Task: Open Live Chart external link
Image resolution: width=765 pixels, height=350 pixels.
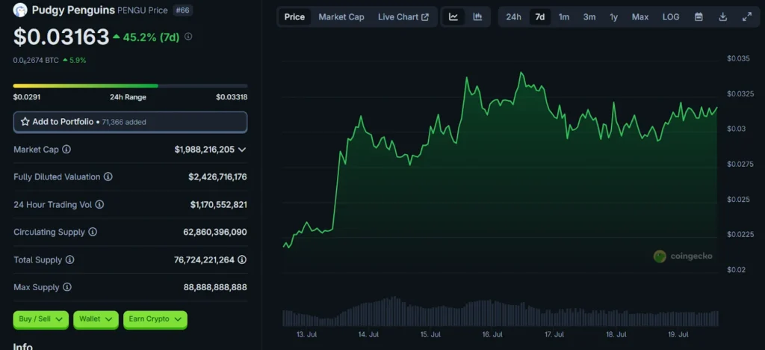Action: (403, 17)
